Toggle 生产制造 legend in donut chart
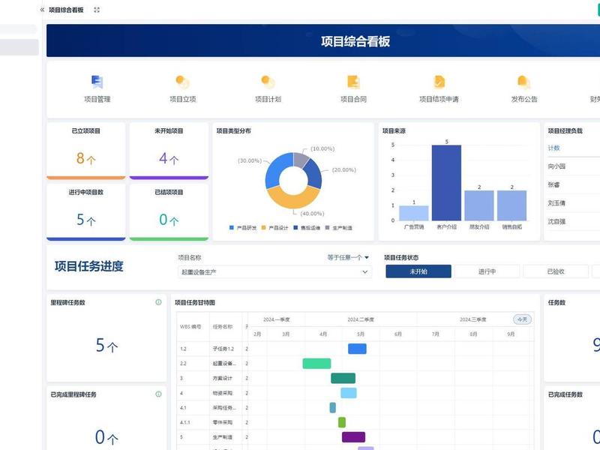 click(339, 228)
